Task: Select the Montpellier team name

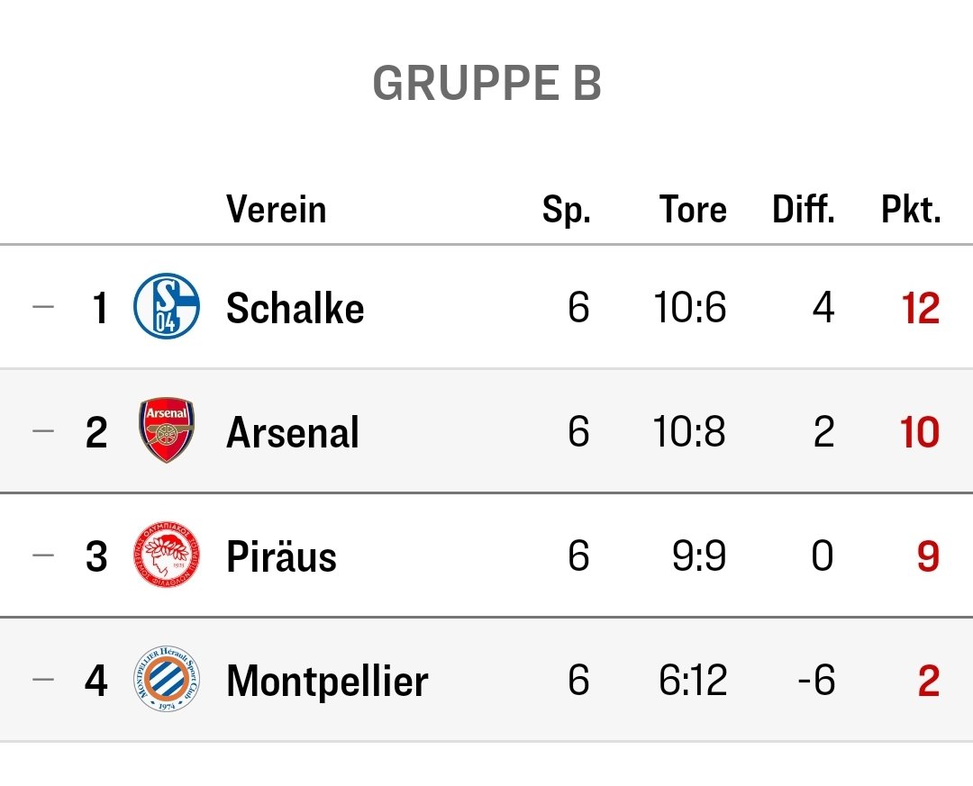Action: tap(327, 681)
